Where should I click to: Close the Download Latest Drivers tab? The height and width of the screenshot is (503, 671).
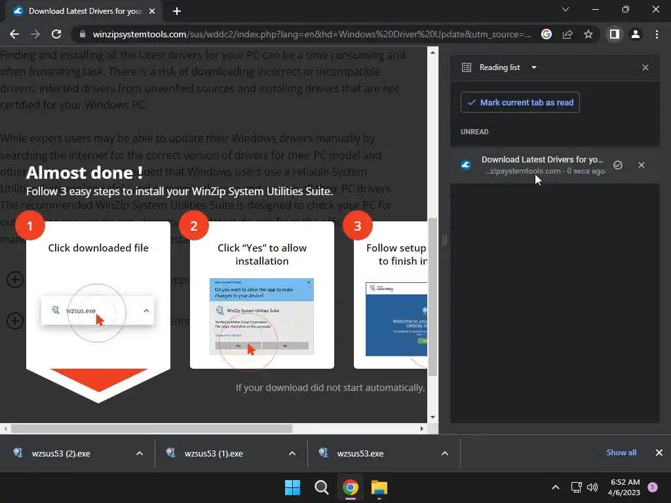tap(152, 11)
